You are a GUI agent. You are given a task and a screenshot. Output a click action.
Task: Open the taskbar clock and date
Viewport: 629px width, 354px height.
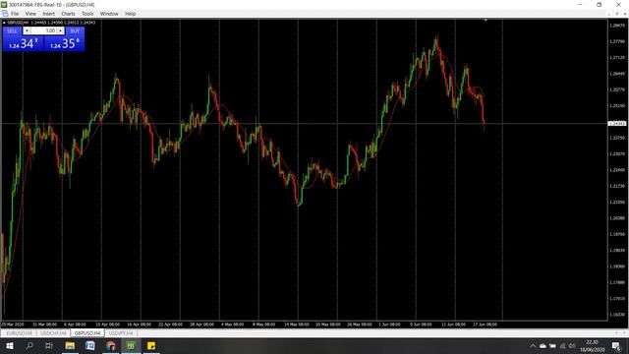click(x=592, y=346)
